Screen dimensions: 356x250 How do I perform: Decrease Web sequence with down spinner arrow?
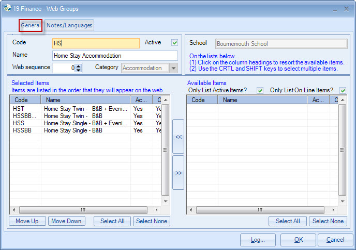coord(78,70)
